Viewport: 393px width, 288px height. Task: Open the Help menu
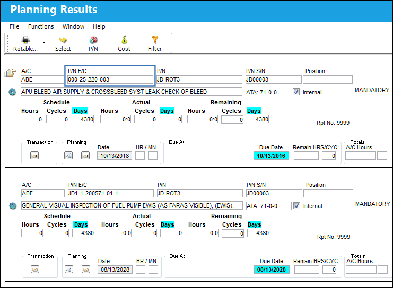point(99,26)
